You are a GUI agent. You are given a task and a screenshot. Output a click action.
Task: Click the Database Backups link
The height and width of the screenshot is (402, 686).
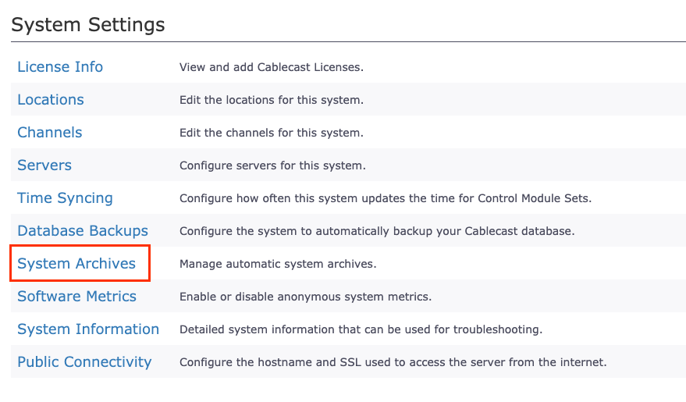coord(83,231)
